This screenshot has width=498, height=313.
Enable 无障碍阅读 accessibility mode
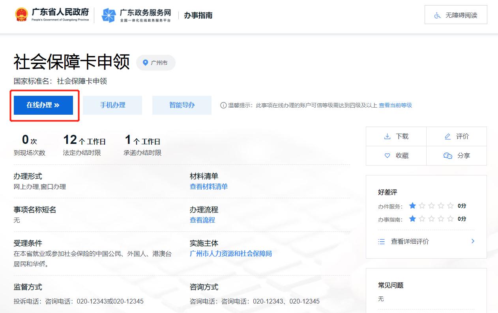click(x=455, y=15)
